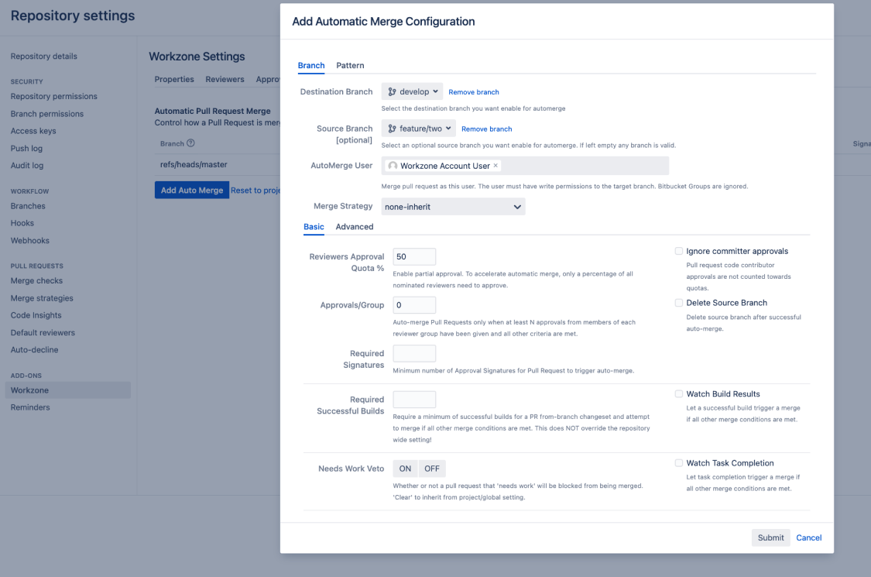Open the feature/two source branch dropdown
This screenshot has width=871, height=577.
(x=418, y=129)
